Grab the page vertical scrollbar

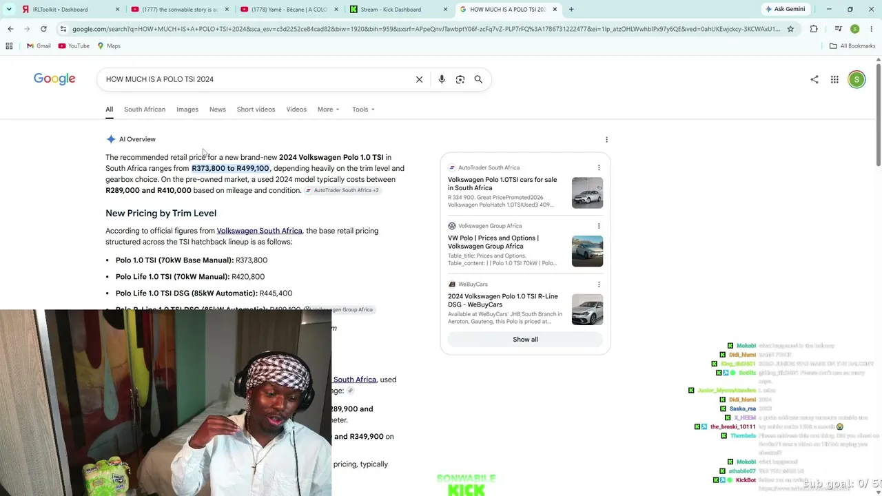pos(878,114)
